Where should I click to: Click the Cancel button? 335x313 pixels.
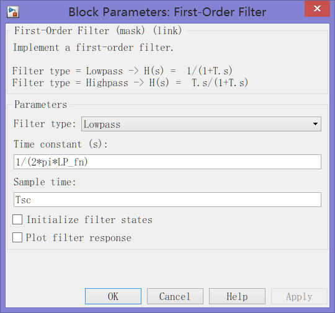point(175,296)
